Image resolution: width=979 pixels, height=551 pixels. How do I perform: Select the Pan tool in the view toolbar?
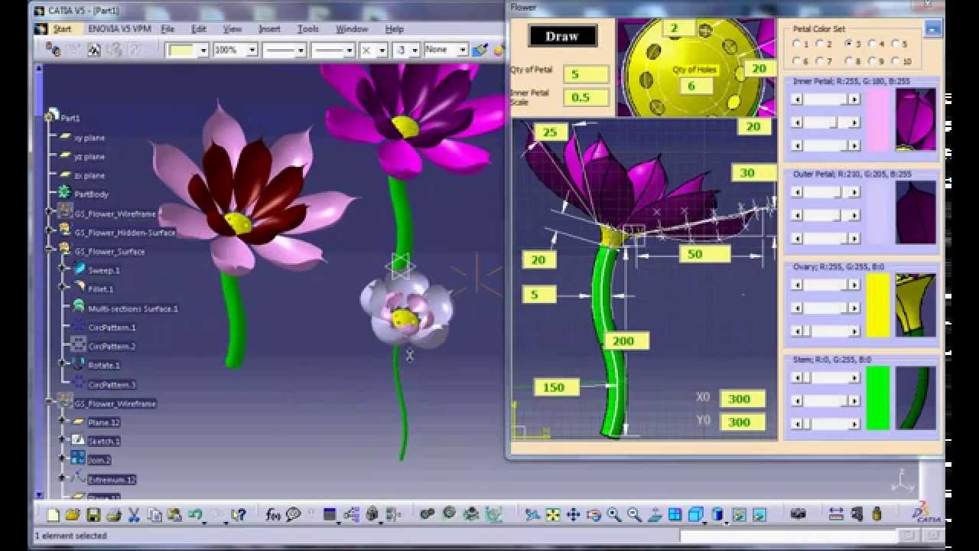574,516
